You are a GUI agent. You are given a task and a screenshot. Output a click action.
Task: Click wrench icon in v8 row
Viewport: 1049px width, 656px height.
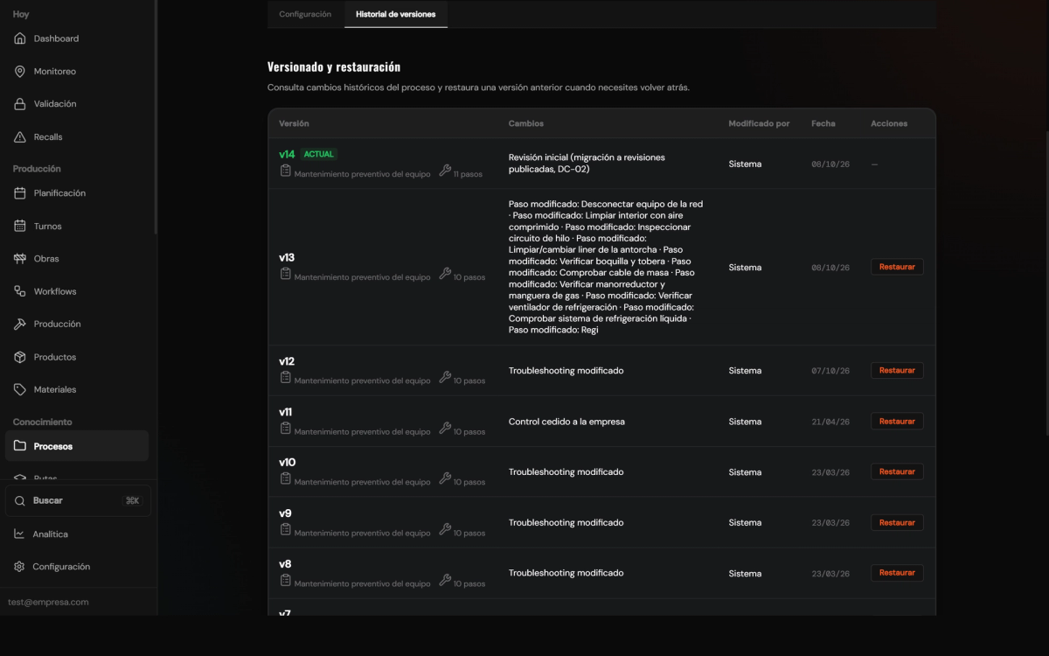tap(445, 581)
